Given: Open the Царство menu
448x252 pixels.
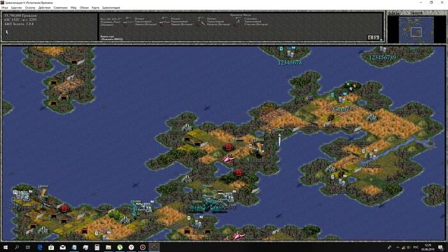Looking at the screenshot, I should 16,8.
